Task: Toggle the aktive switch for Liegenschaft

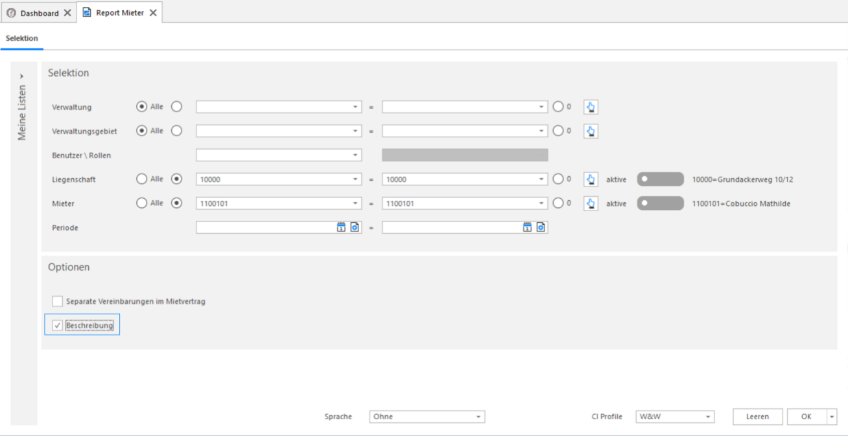Action: [x=661, y=179]
